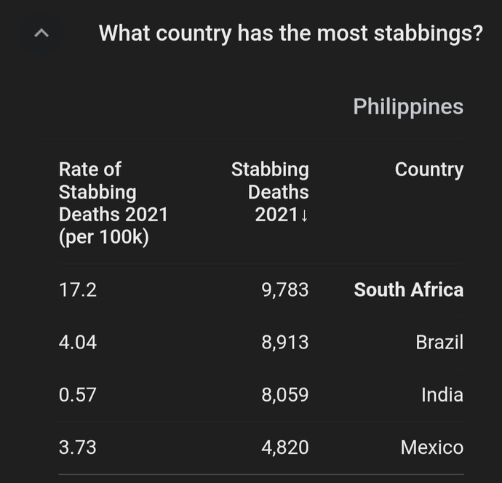Click the Country column header
The height and width of the screenshot is (483, 502).
pyautogui.click(x=429, y=169)
